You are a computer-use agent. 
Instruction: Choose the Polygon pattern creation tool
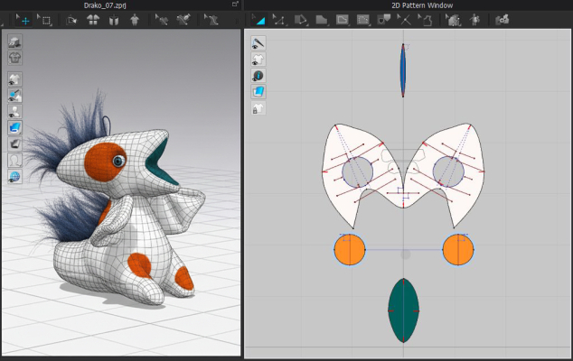[300, 20]
